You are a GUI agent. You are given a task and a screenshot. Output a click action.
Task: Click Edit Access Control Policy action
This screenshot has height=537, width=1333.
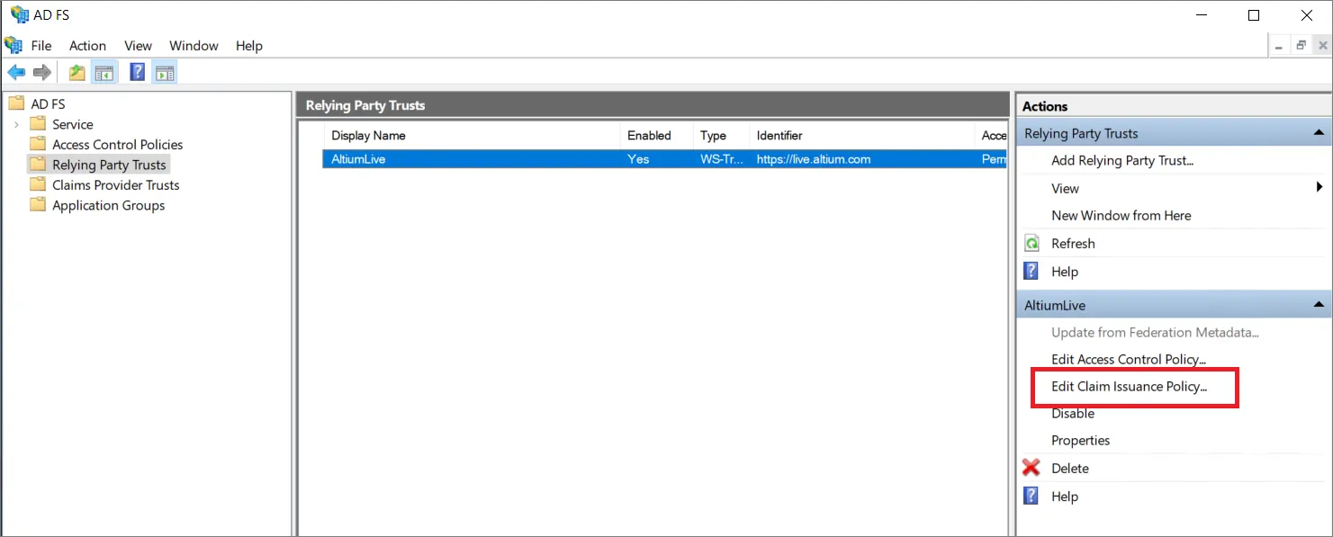(x=1129, y=359)
